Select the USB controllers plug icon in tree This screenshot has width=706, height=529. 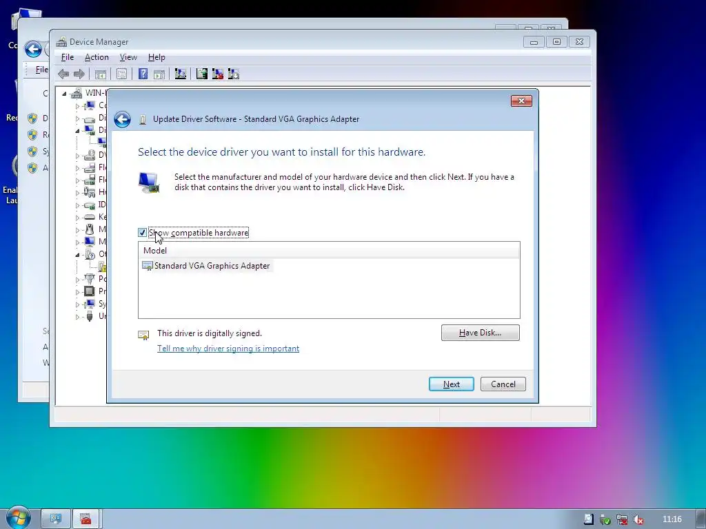click(x=90, y=315)
